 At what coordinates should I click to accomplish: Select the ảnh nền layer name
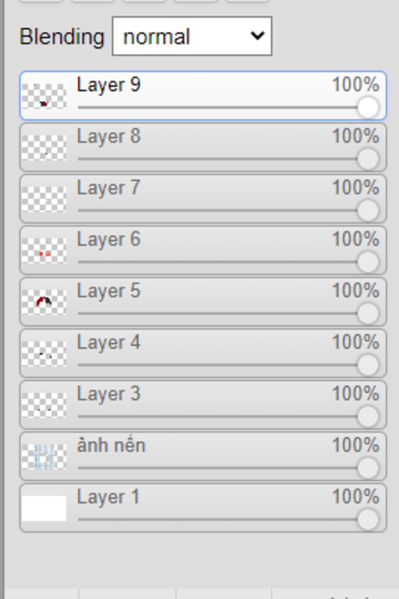[111, 445]
